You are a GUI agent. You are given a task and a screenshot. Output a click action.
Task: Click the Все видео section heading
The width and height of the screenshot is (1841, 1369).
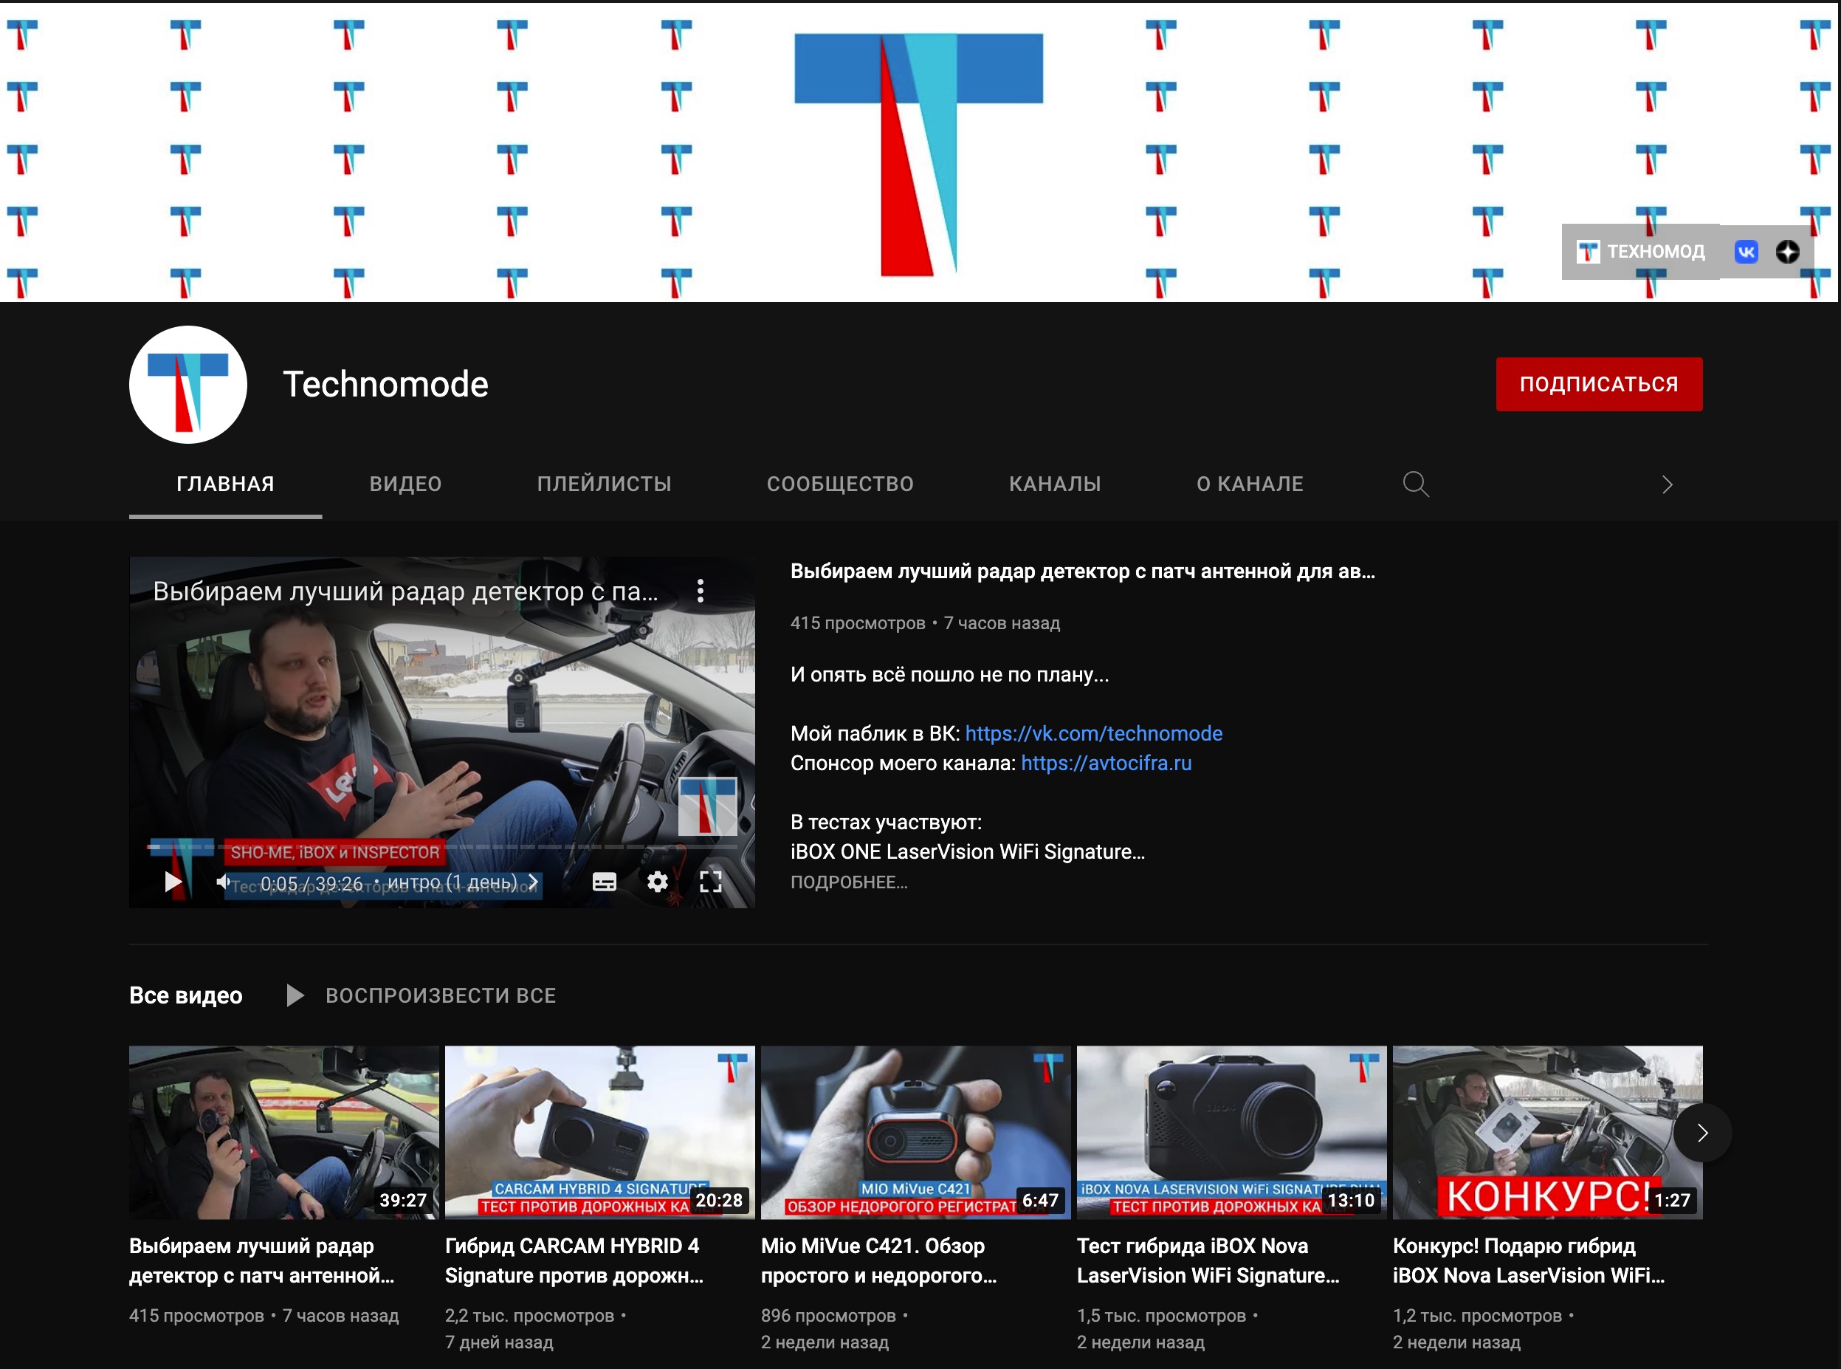(185, 995)
